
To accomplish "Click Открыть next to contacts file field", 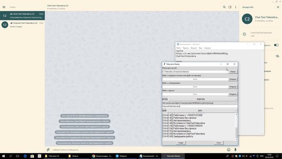I will [233, 79].
